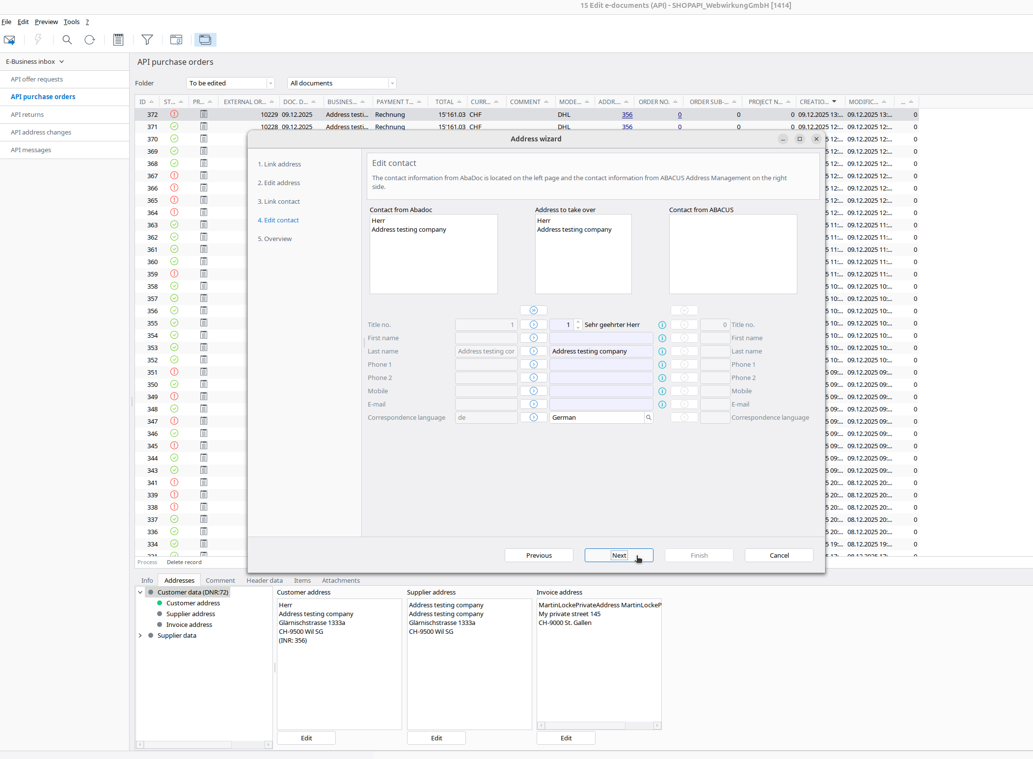
Task: Collapse the Customer data (DNR:72) node
Action: pyautogui.click(x=140, y=593)
